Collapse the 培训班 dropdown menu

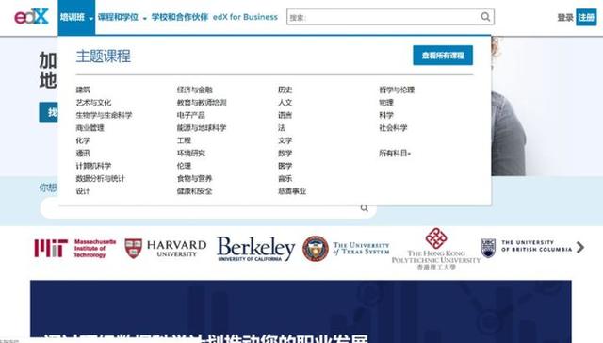76,17
